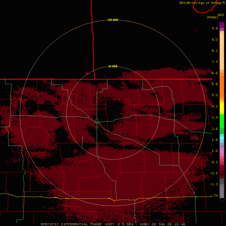Click the 1.0 scale value
The image size is (226, 226).
click(x=215, y=151)
